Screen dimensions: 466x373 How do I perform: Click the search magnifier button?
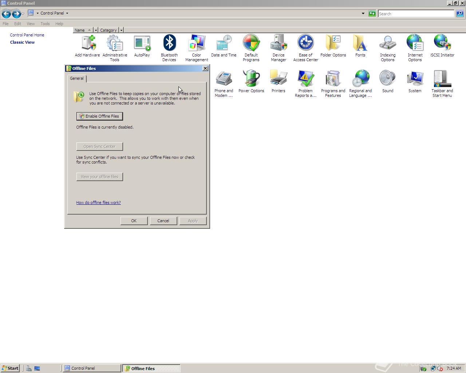click(460, 13)
